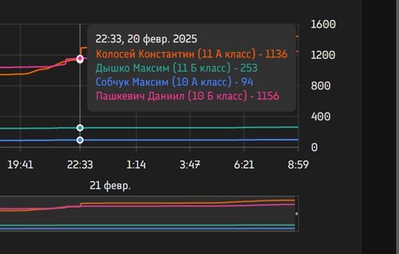Image resolution: width=399 pixels, height=254 pixels.
Task: Click the y-axis value 1200
Action: pos(323,55)
